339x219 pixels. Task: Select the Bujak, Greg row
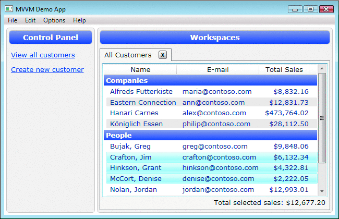211,147
